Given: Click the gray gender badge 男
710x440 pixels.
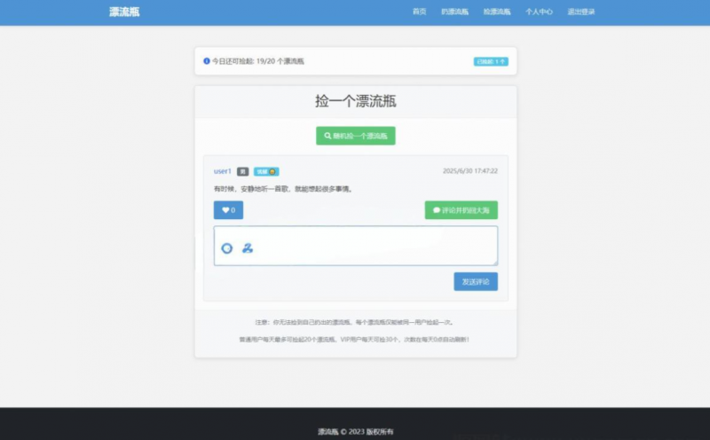Looking at the screenshot, I should click(x=243, y=171).
